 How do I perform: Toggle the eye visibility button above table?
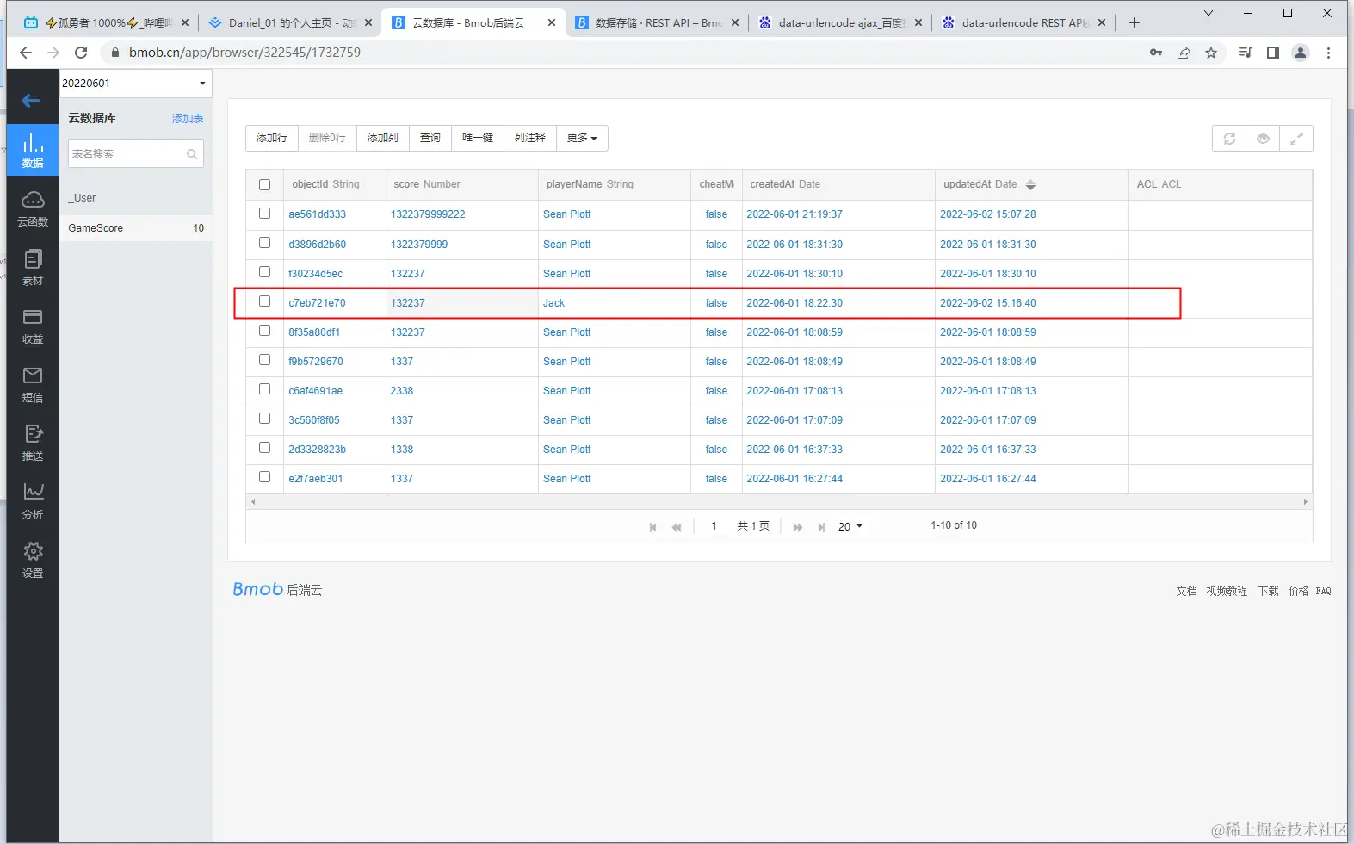pos(1263,139)
